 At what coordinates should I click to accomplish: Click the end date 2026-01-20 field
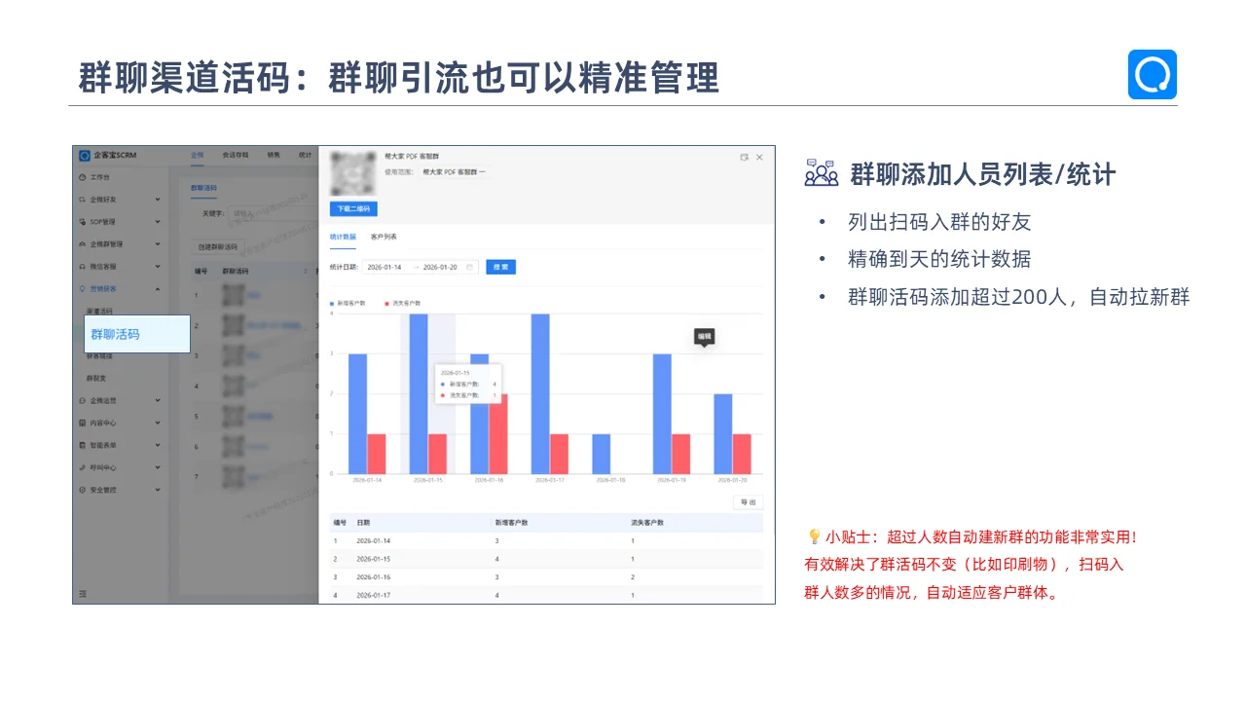coord(442,267)
